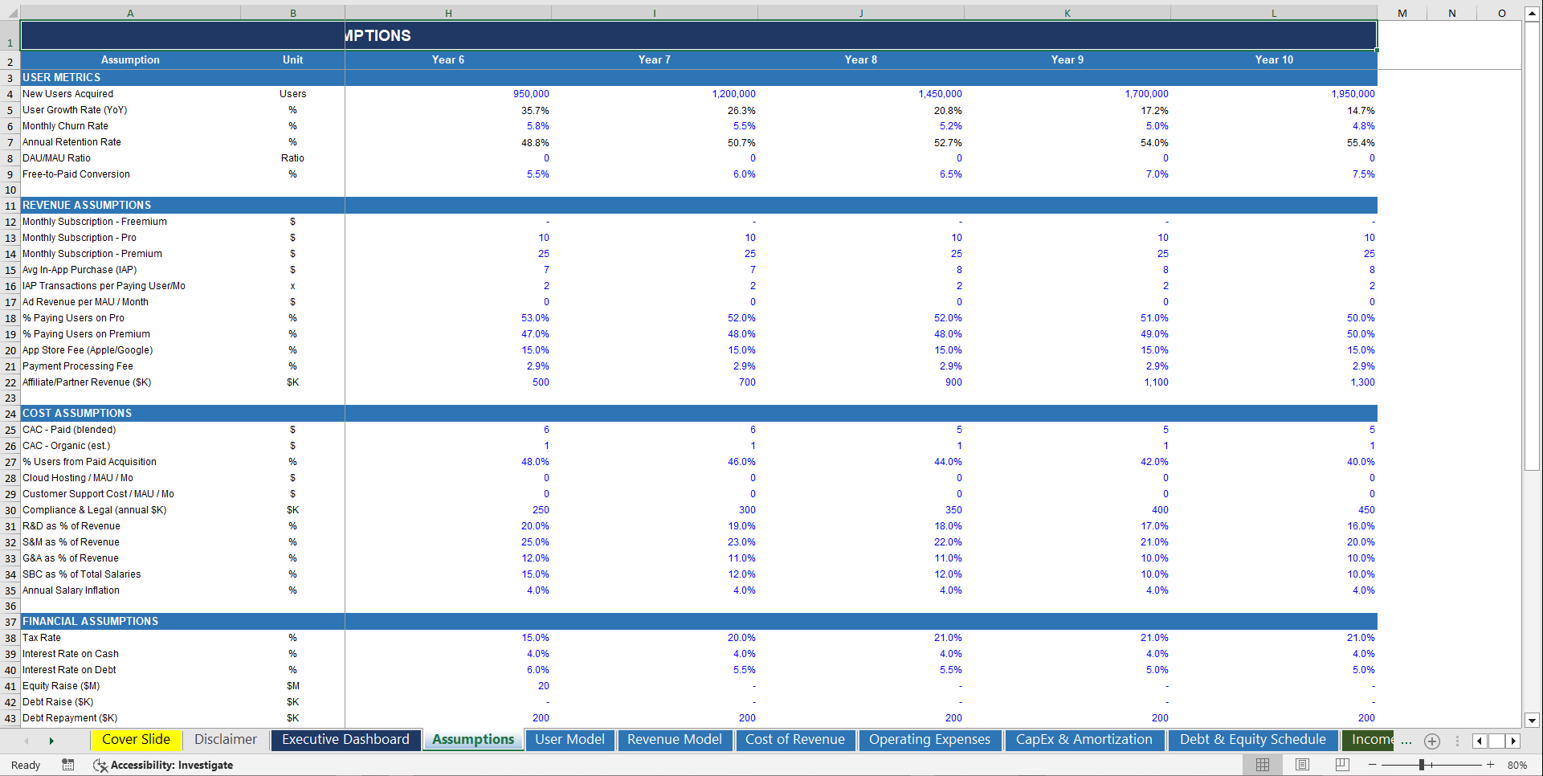Click the 80% zoom level button
1543x776 pixels.
click(1516, 765)
